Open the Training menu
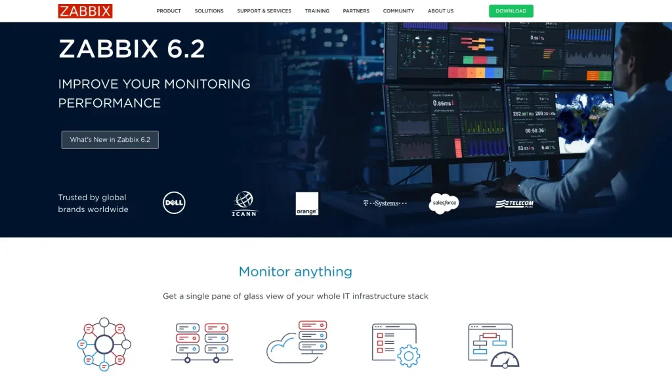 [317, 11]
